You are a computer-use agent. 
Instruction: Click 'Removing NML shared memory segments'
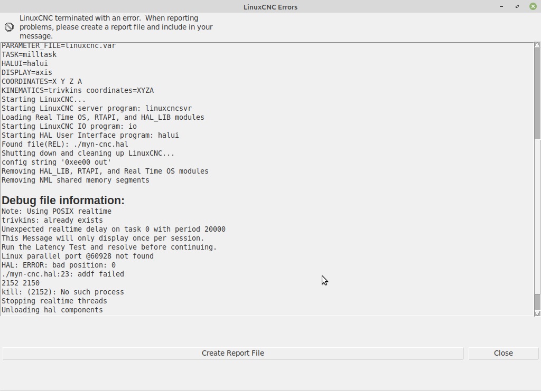75,180
